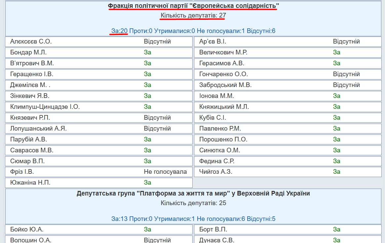Click deputy name Геращенко І.В.
385x243 pixels.
coord(32,74)
